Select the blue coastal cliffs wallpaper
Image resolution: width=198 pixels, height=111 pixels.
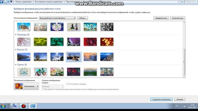(x=107, y=57)
